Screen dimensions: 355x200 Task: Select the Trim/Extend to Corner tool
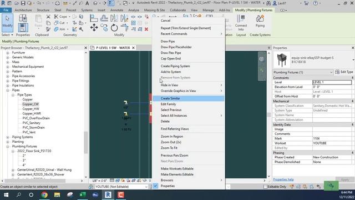coord(124,28)
